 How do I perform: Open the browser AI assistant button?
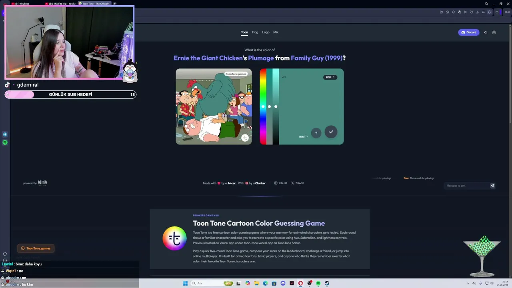point(507,12)
